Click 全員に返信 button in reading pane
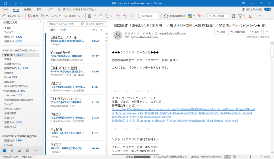The image size is (274, 159). [x=238, y=32]
